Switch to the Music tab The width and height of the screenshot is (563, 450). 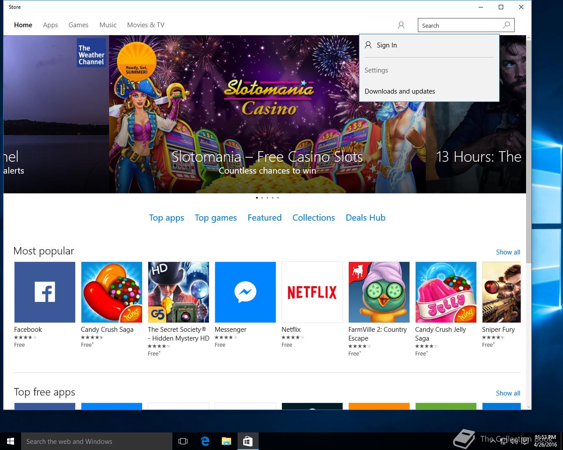108,25
